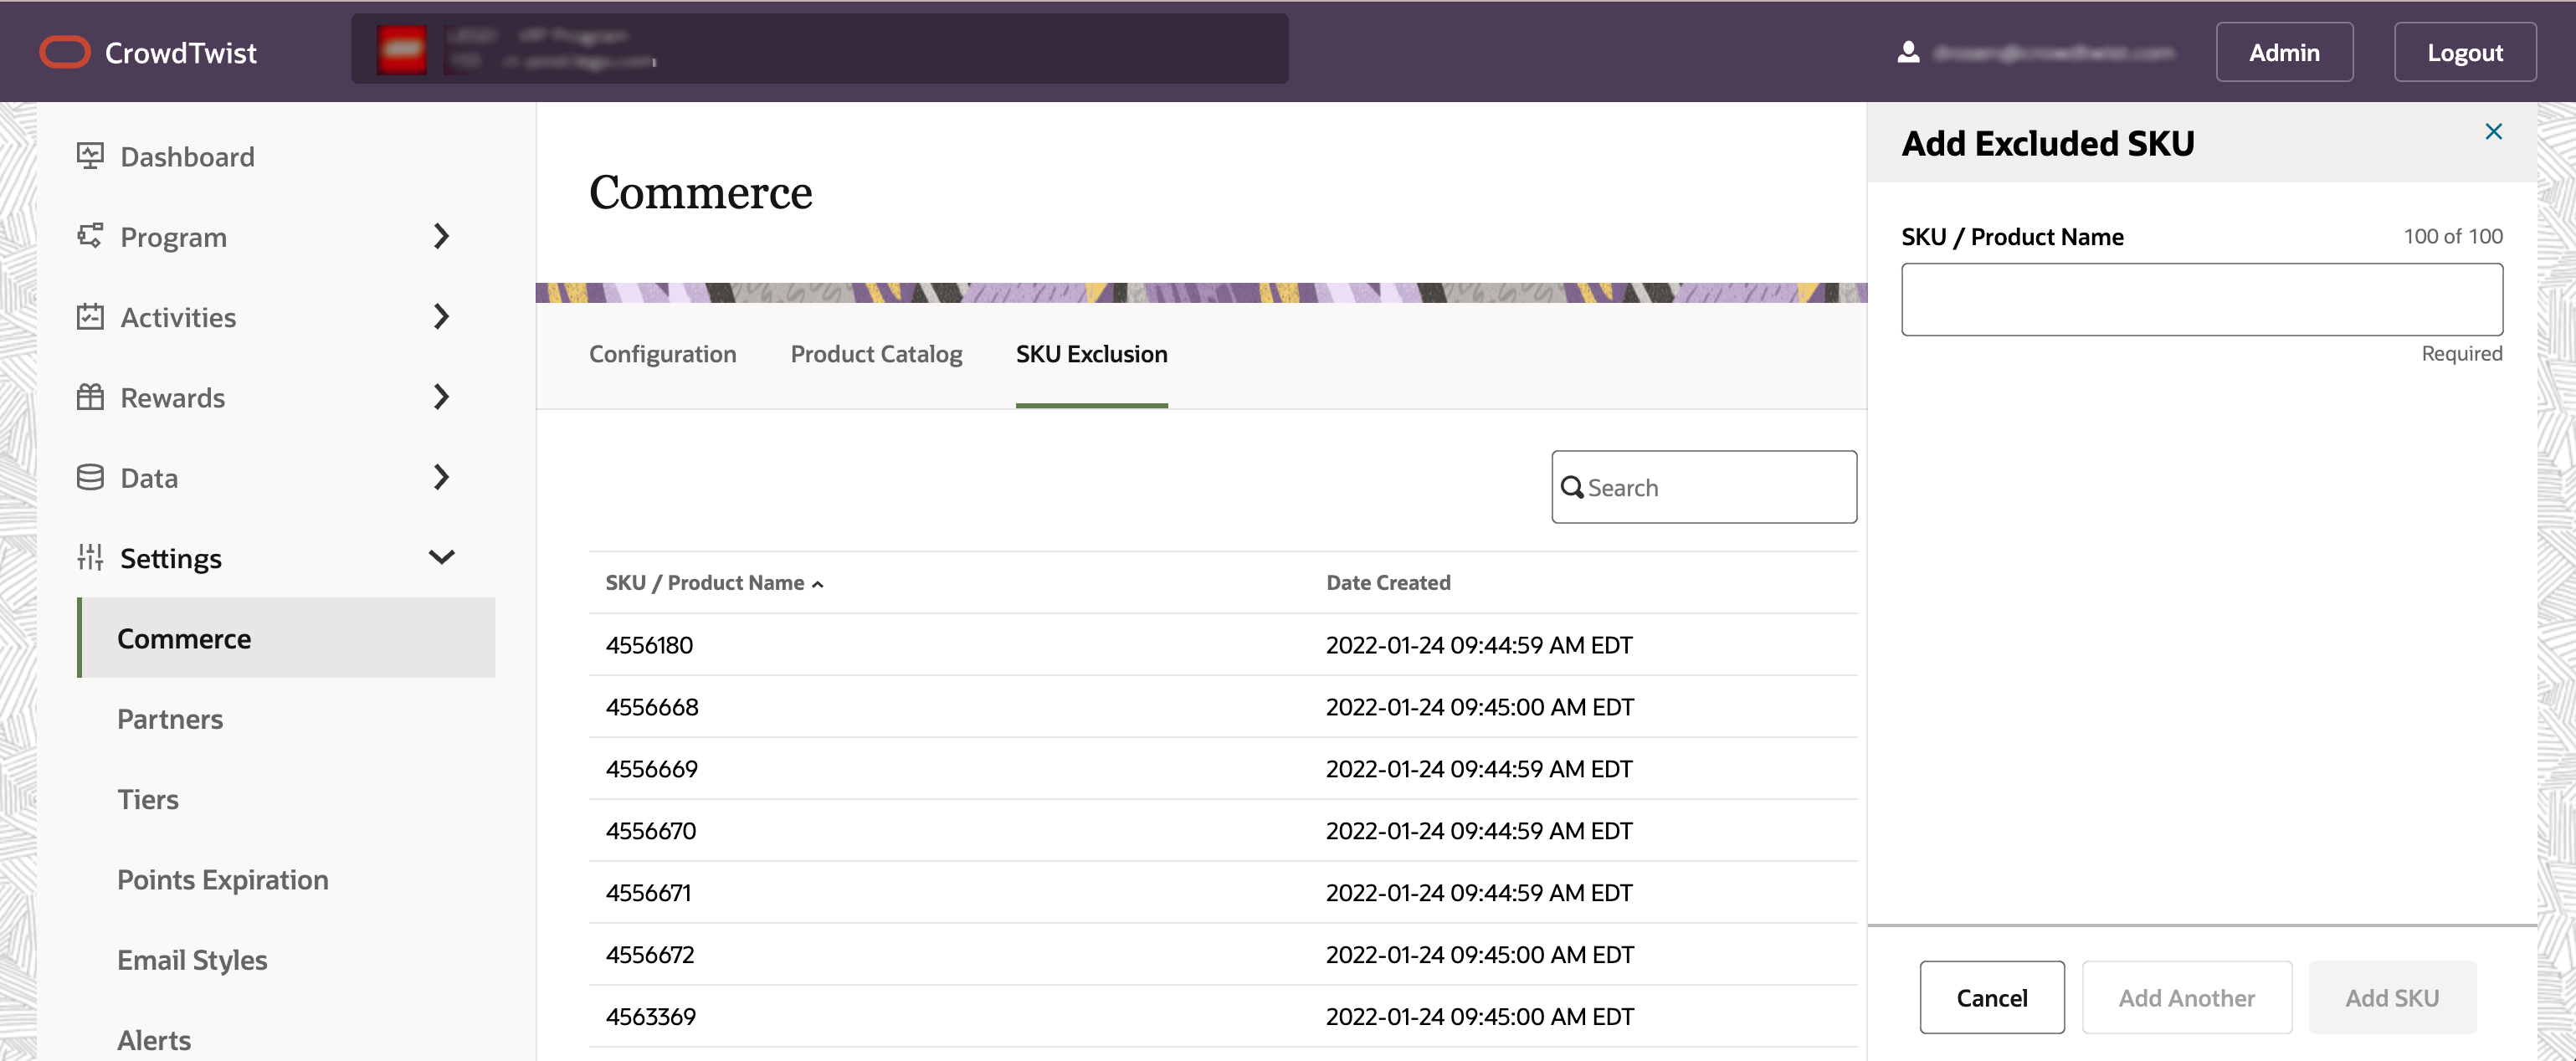Switch to the Configuration tab

tap(662, 354)
